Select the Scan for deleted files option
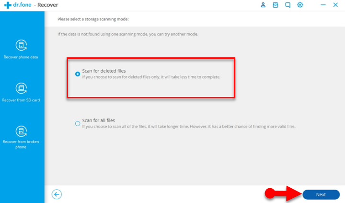The height and width of the screenshot is (203, 345). [x=78, y=74]
